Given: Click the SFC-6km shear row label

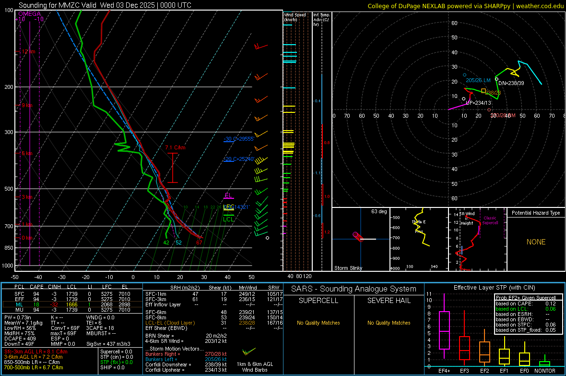Looking at the screenshot, I should [156, 312].
